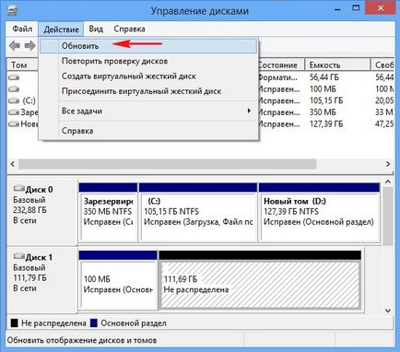Choose Повторить проверку дисков

click(x=148, y=61)
